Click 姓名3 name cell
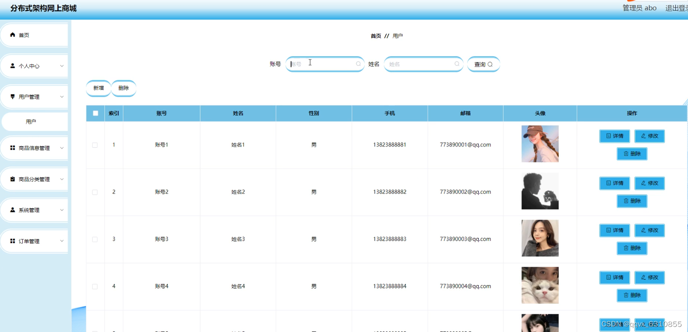The width and height of the screenshot is (688, 332). point(238,239)
